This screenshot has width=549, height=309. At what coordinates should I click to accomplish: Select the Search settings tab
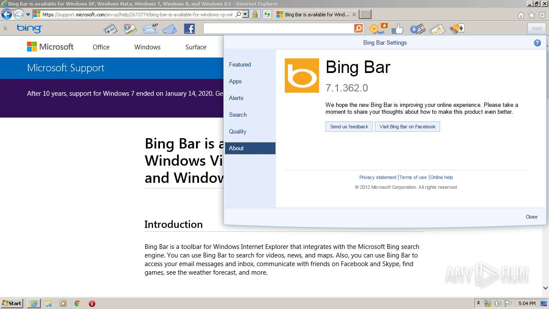tap(250, 115)
